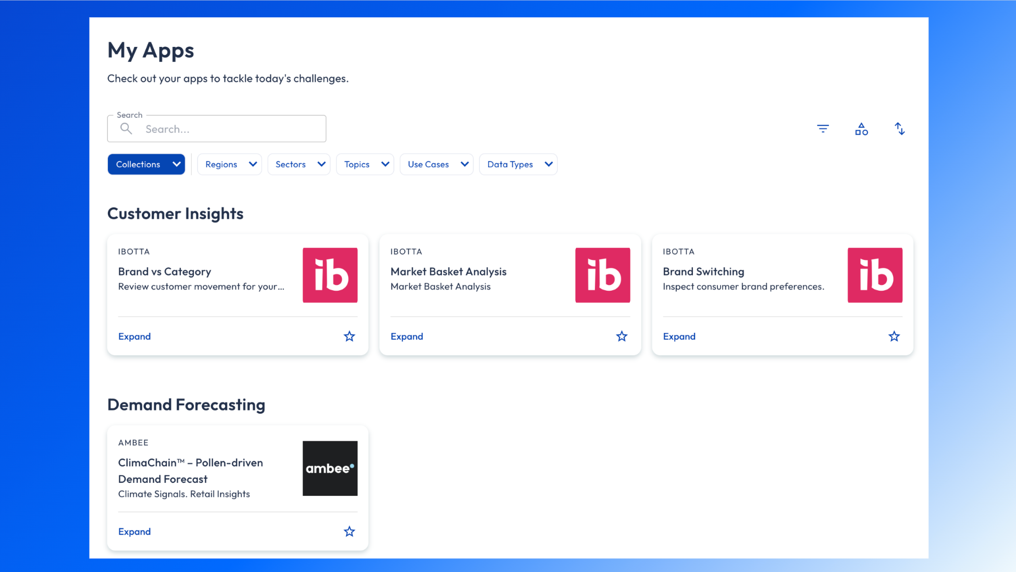Favorite the ClimaChain Demand Forecast star
This screenshot has height=572, width=1016.
pos(349,531)
